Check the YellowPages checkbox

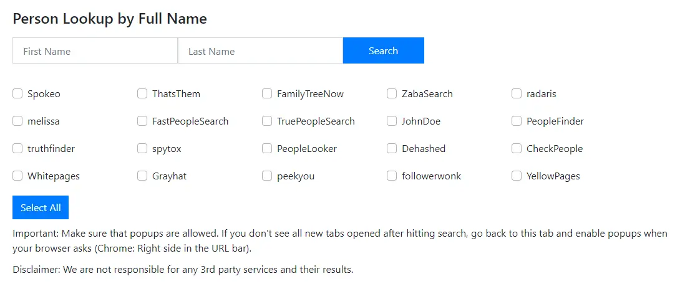point(517,176)
